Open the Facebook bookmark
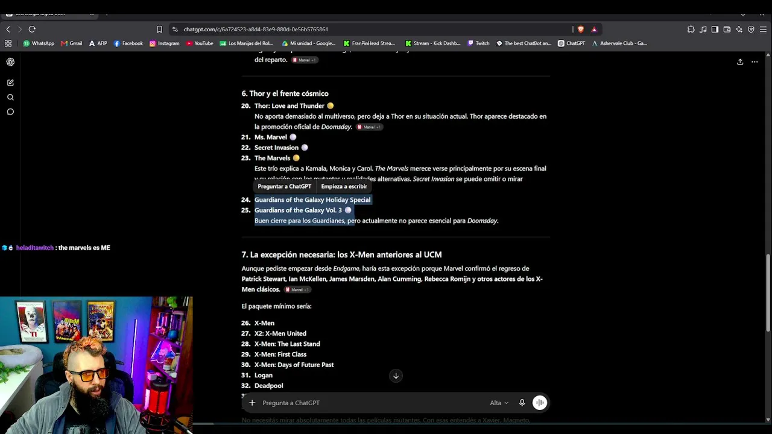The width and height of the screenshot is (772, 434). click(128, 43)
